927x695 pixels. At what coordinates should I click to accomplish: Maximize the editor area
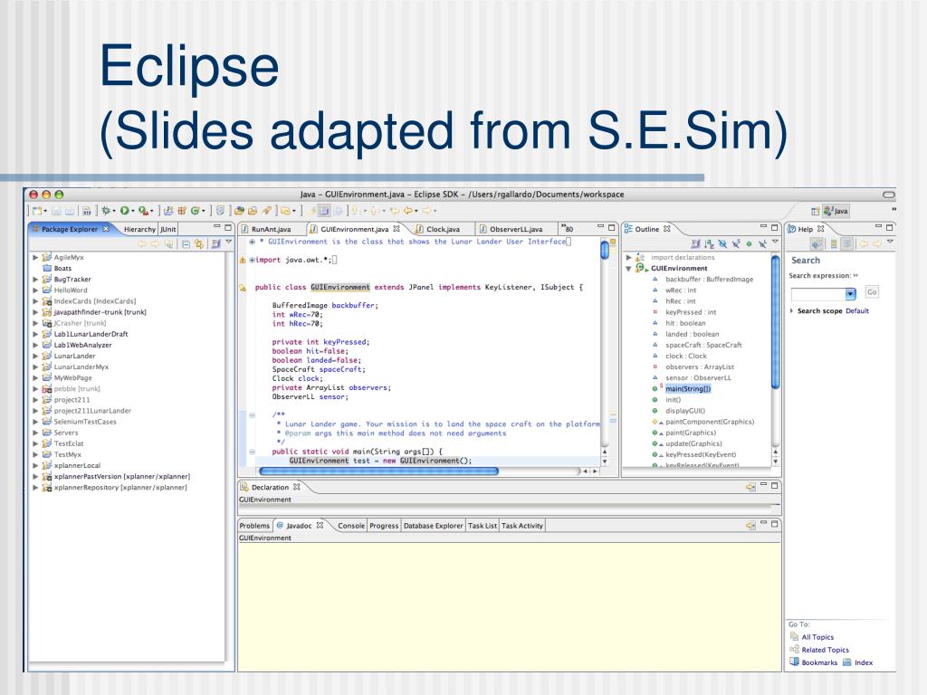pyautogui.click(x=612, y=227)
